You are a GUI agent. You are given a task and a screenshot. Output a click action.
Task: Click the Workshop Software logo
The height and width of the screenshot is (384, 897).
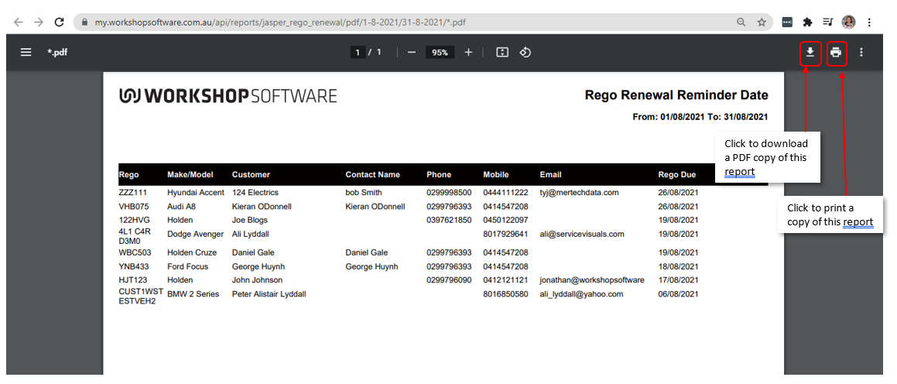(228, 96)
